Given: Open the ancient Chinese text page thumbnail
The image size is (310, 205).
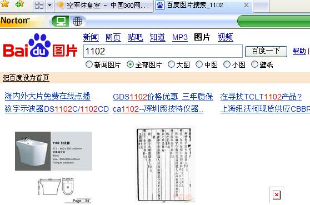Looking at the screenshot, I should click(166, 165).
